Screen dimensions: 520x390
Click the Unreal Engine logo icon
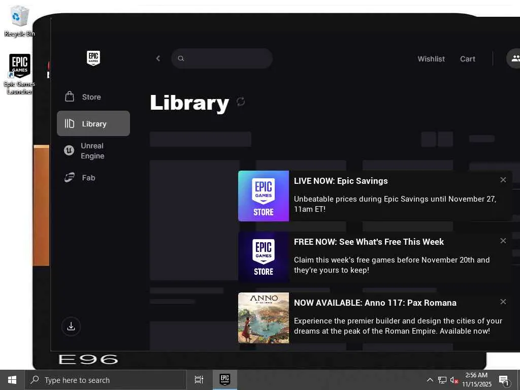tap(69, 150)
